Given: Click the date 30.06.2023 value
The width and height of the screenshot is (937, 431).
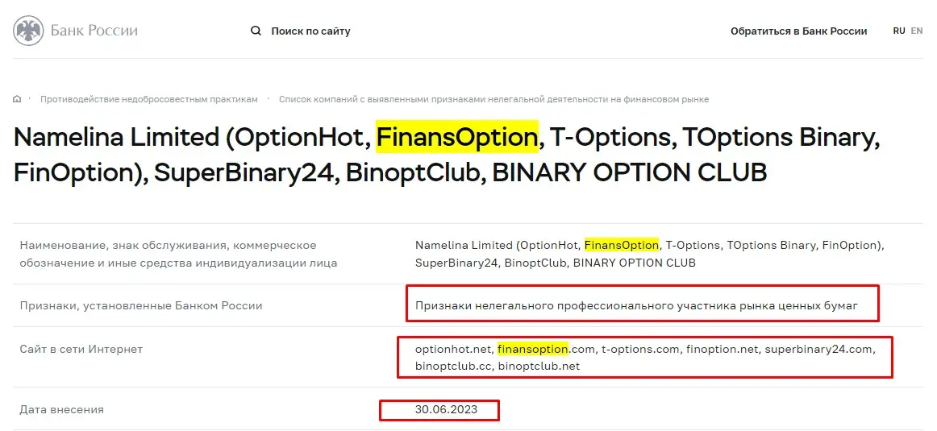Looking at the screenshot, I should [x=446, y=409].
